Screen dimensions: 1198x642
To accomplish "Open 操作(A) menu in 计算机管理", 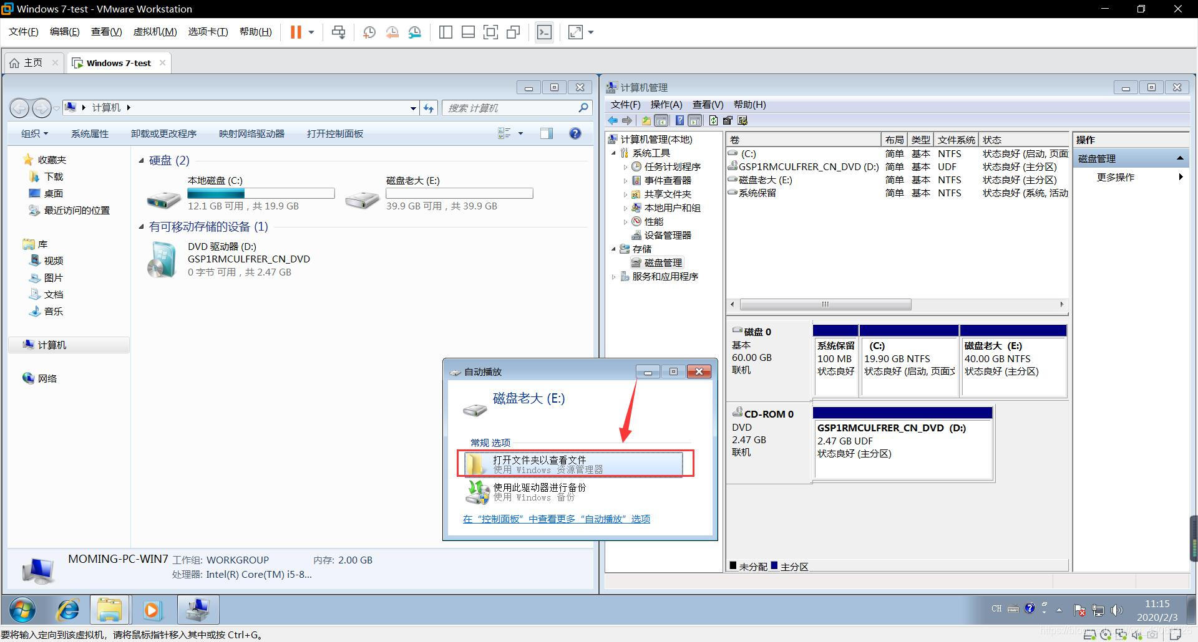I will 666,105.
